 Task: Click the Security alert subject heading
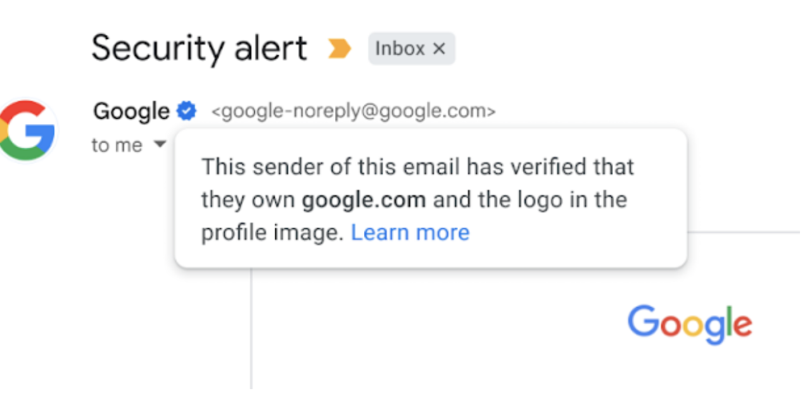(x=199, y=48)
